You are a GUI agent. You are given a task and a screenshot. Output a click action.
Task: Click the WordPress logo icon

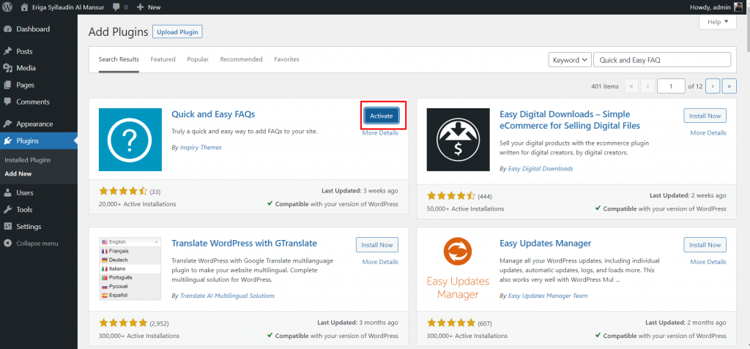[8, 7]
